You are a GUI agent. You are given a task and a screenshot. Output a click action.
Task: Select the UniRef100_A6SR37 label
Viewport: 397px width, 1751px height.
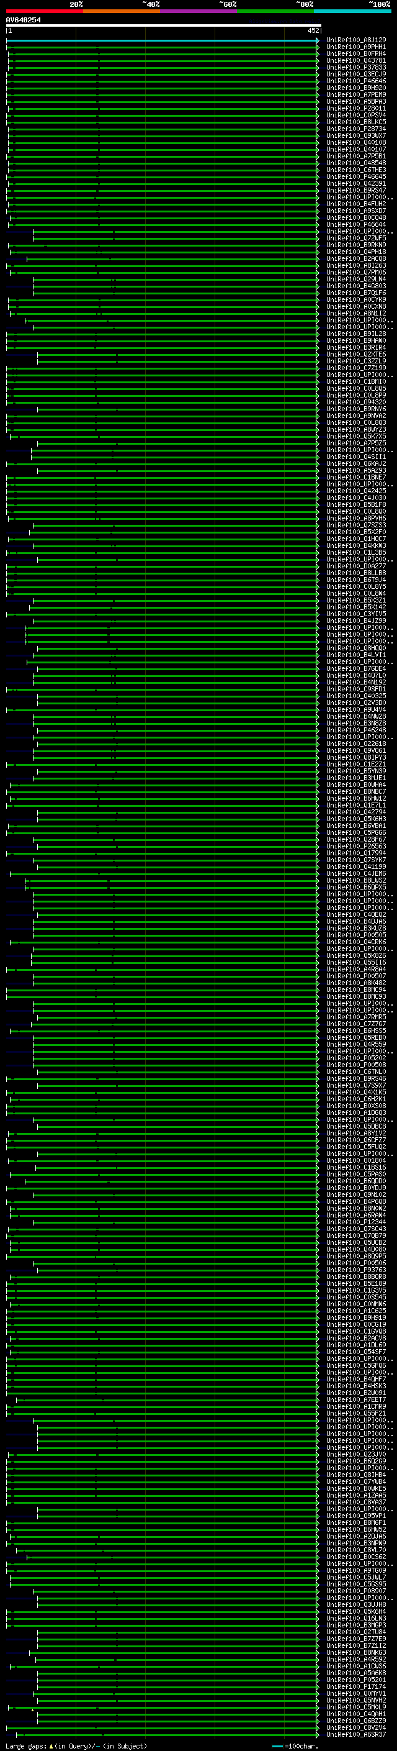tap(355, 1734)
